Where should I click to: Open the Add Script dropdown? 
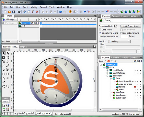tap(10, 19)
